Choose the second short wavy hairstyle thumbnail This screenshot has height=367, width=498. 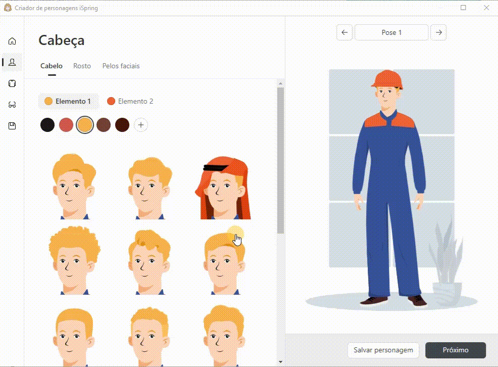coord(150,188)
